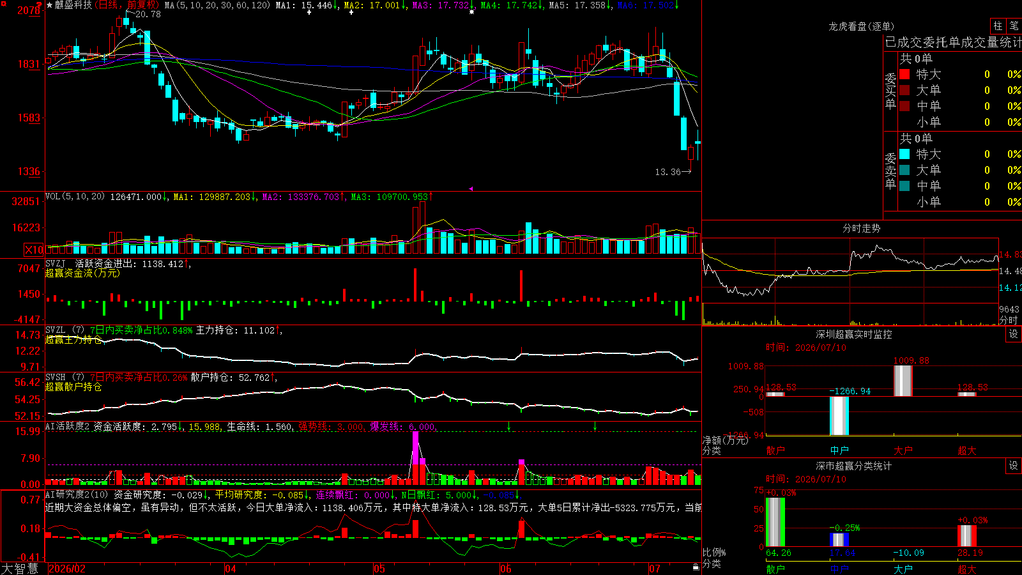Click the 20.78 high price annotation
Screen dimensions: 1022x575
pyautogui.click(x=148, y=14)
